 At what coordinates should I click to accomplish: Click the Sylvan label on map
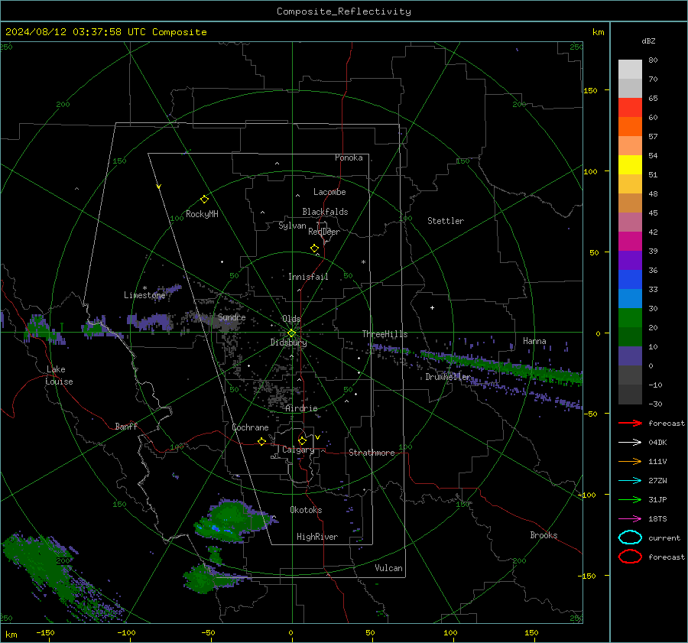pyautogui.click(x=292, y=226)
